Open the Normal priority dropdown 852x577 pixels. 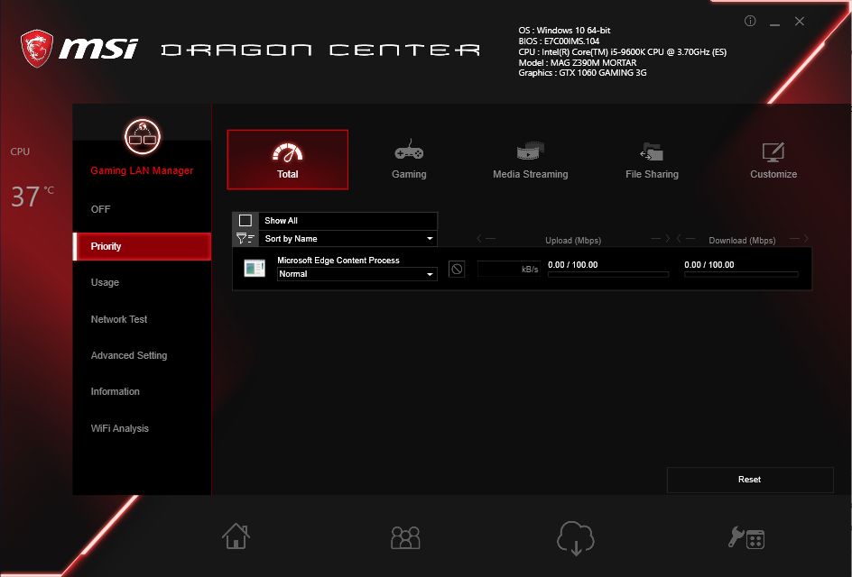357,274
